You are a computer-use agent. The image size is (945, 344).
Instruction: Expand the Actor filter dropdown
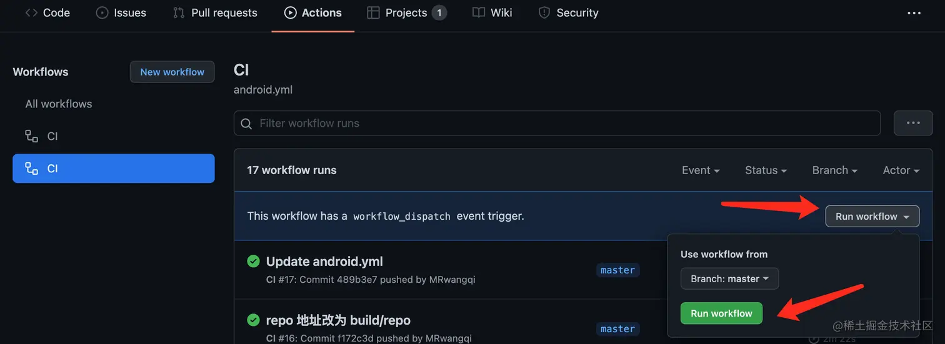point(901,170)
